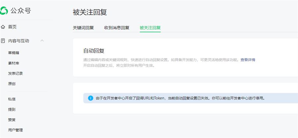298x138 pixels.
Task: Click the blue info icon in the notice banner
Action: point(90,98)
